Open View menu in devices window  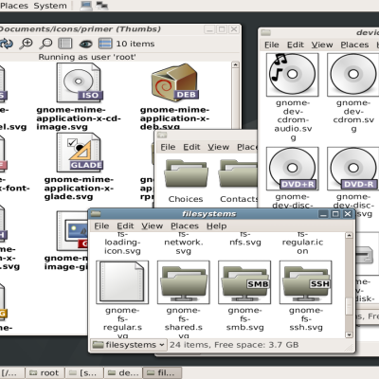322,45
